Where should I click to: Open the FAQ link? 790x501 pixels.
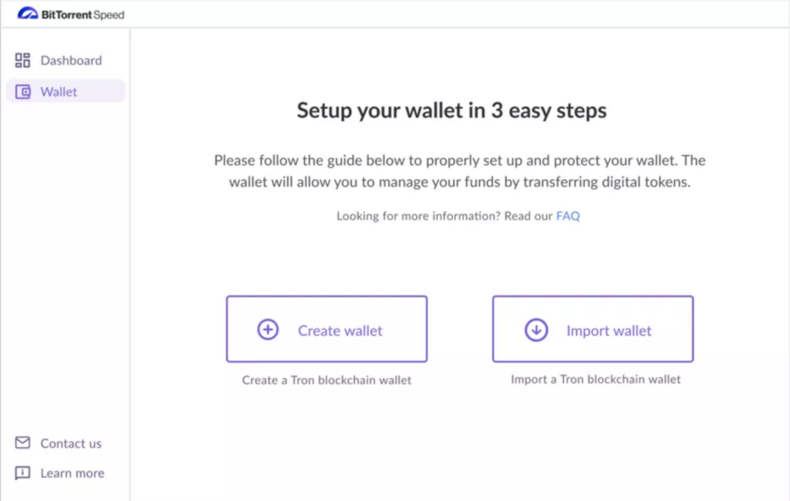click(568, 216)
